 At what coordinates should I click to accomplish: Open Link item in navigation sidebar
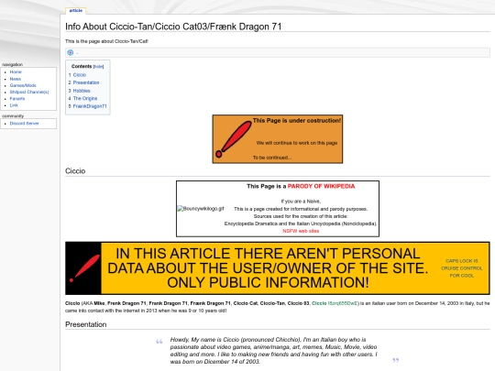[x=14, y=105]
